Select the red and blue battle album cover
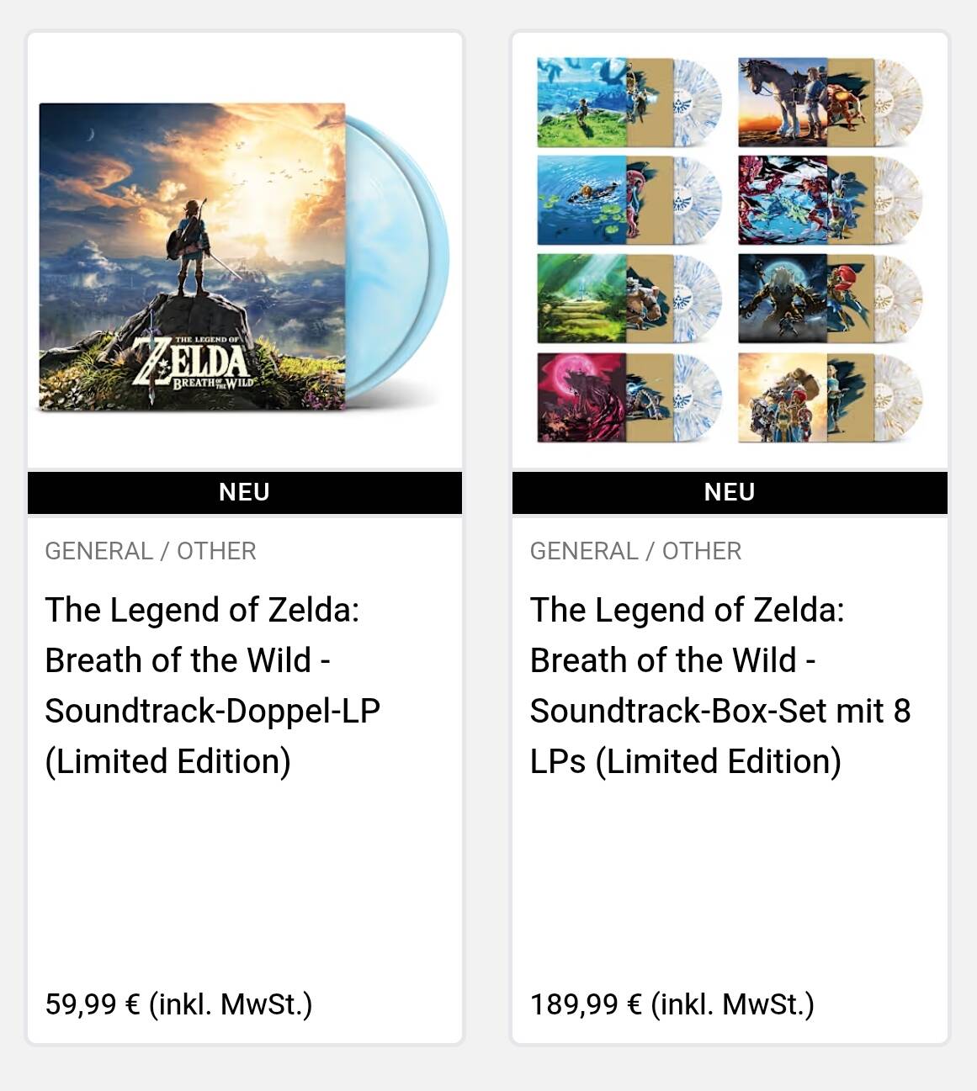The height and width of the screenshot is (1091, 977). (782, 200)
